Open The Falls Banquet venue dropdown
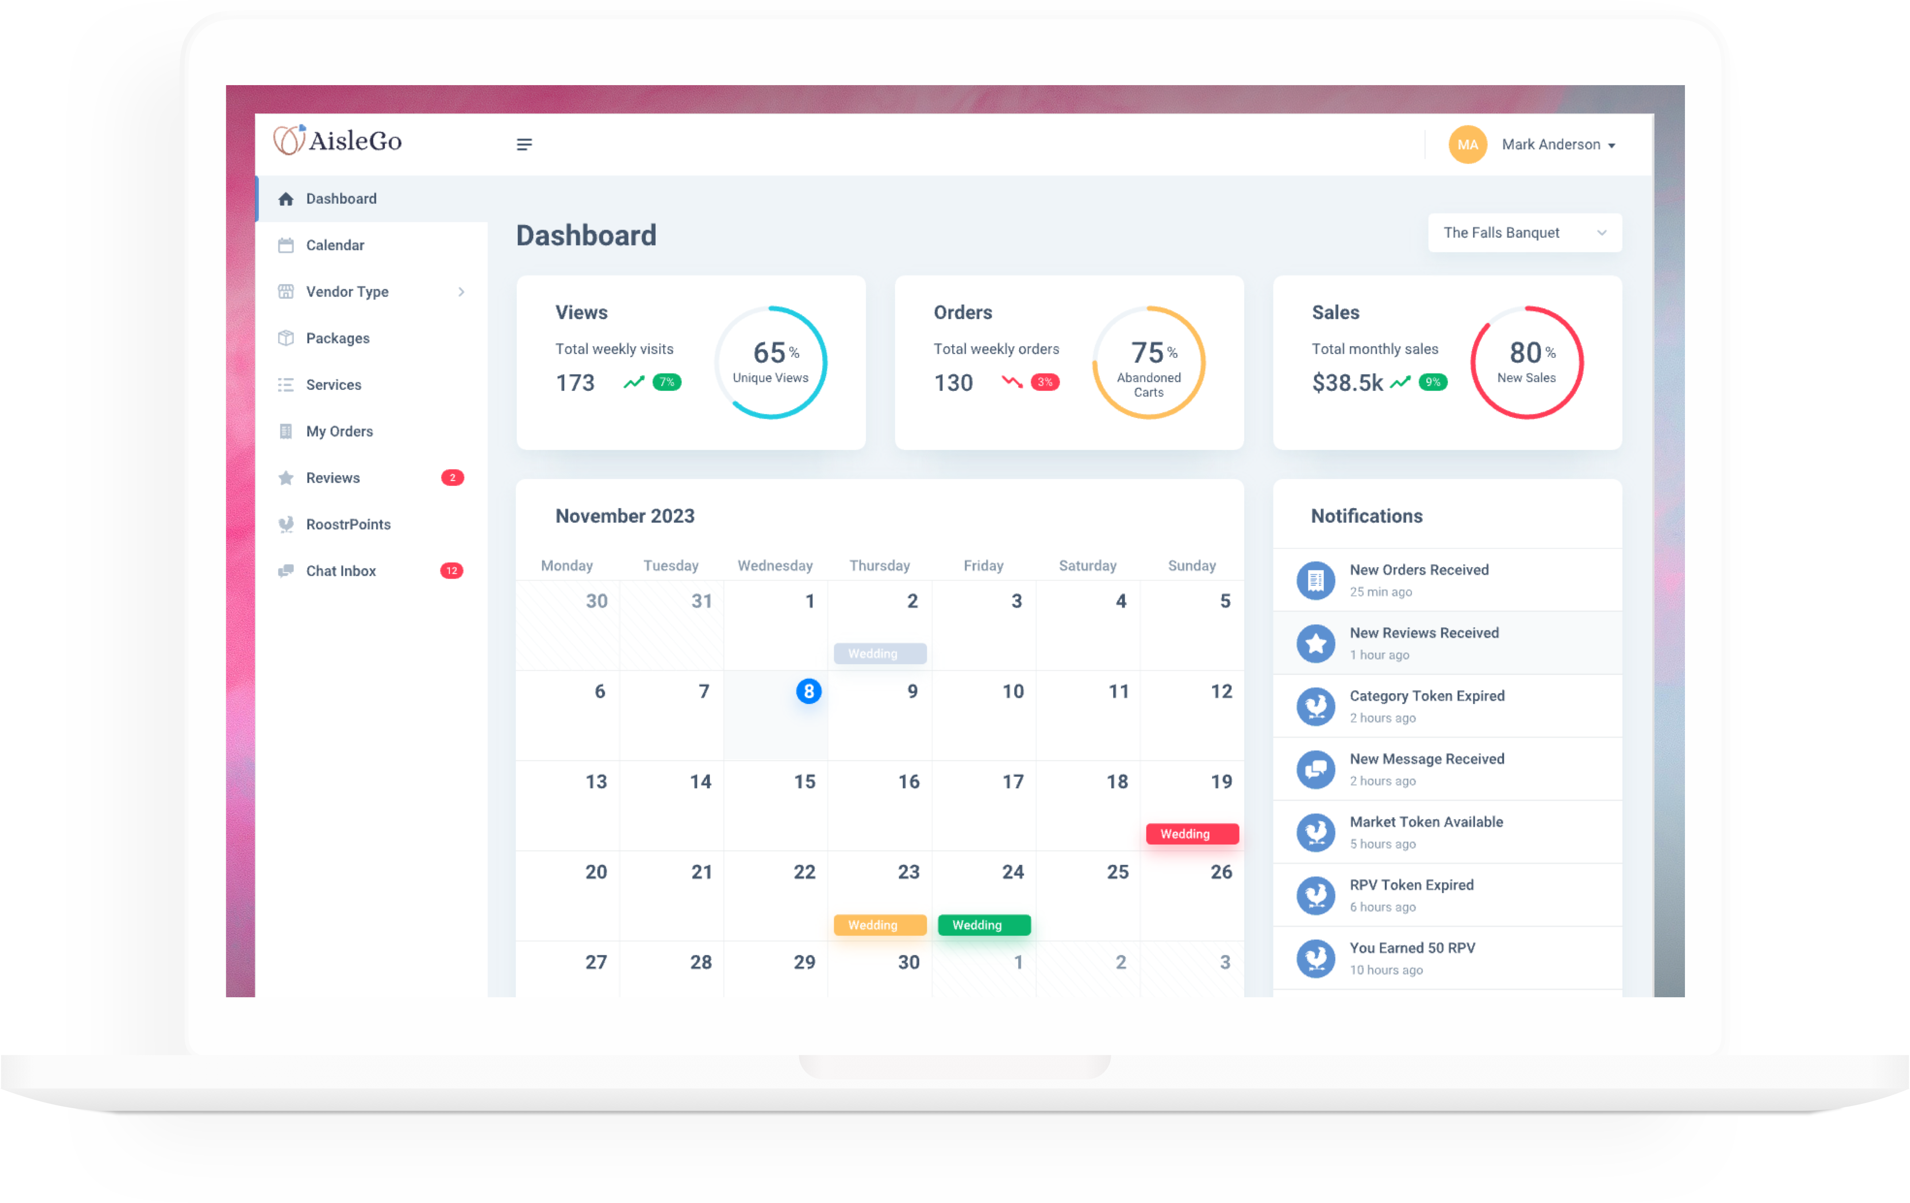 [x=1524, y=232]
